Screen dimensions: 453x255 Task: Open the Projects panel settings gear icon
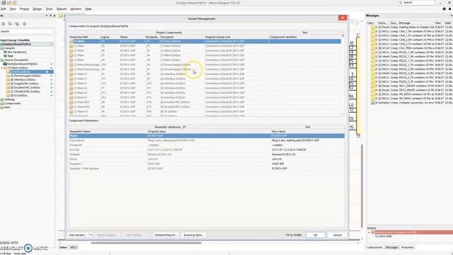(25, 24)
